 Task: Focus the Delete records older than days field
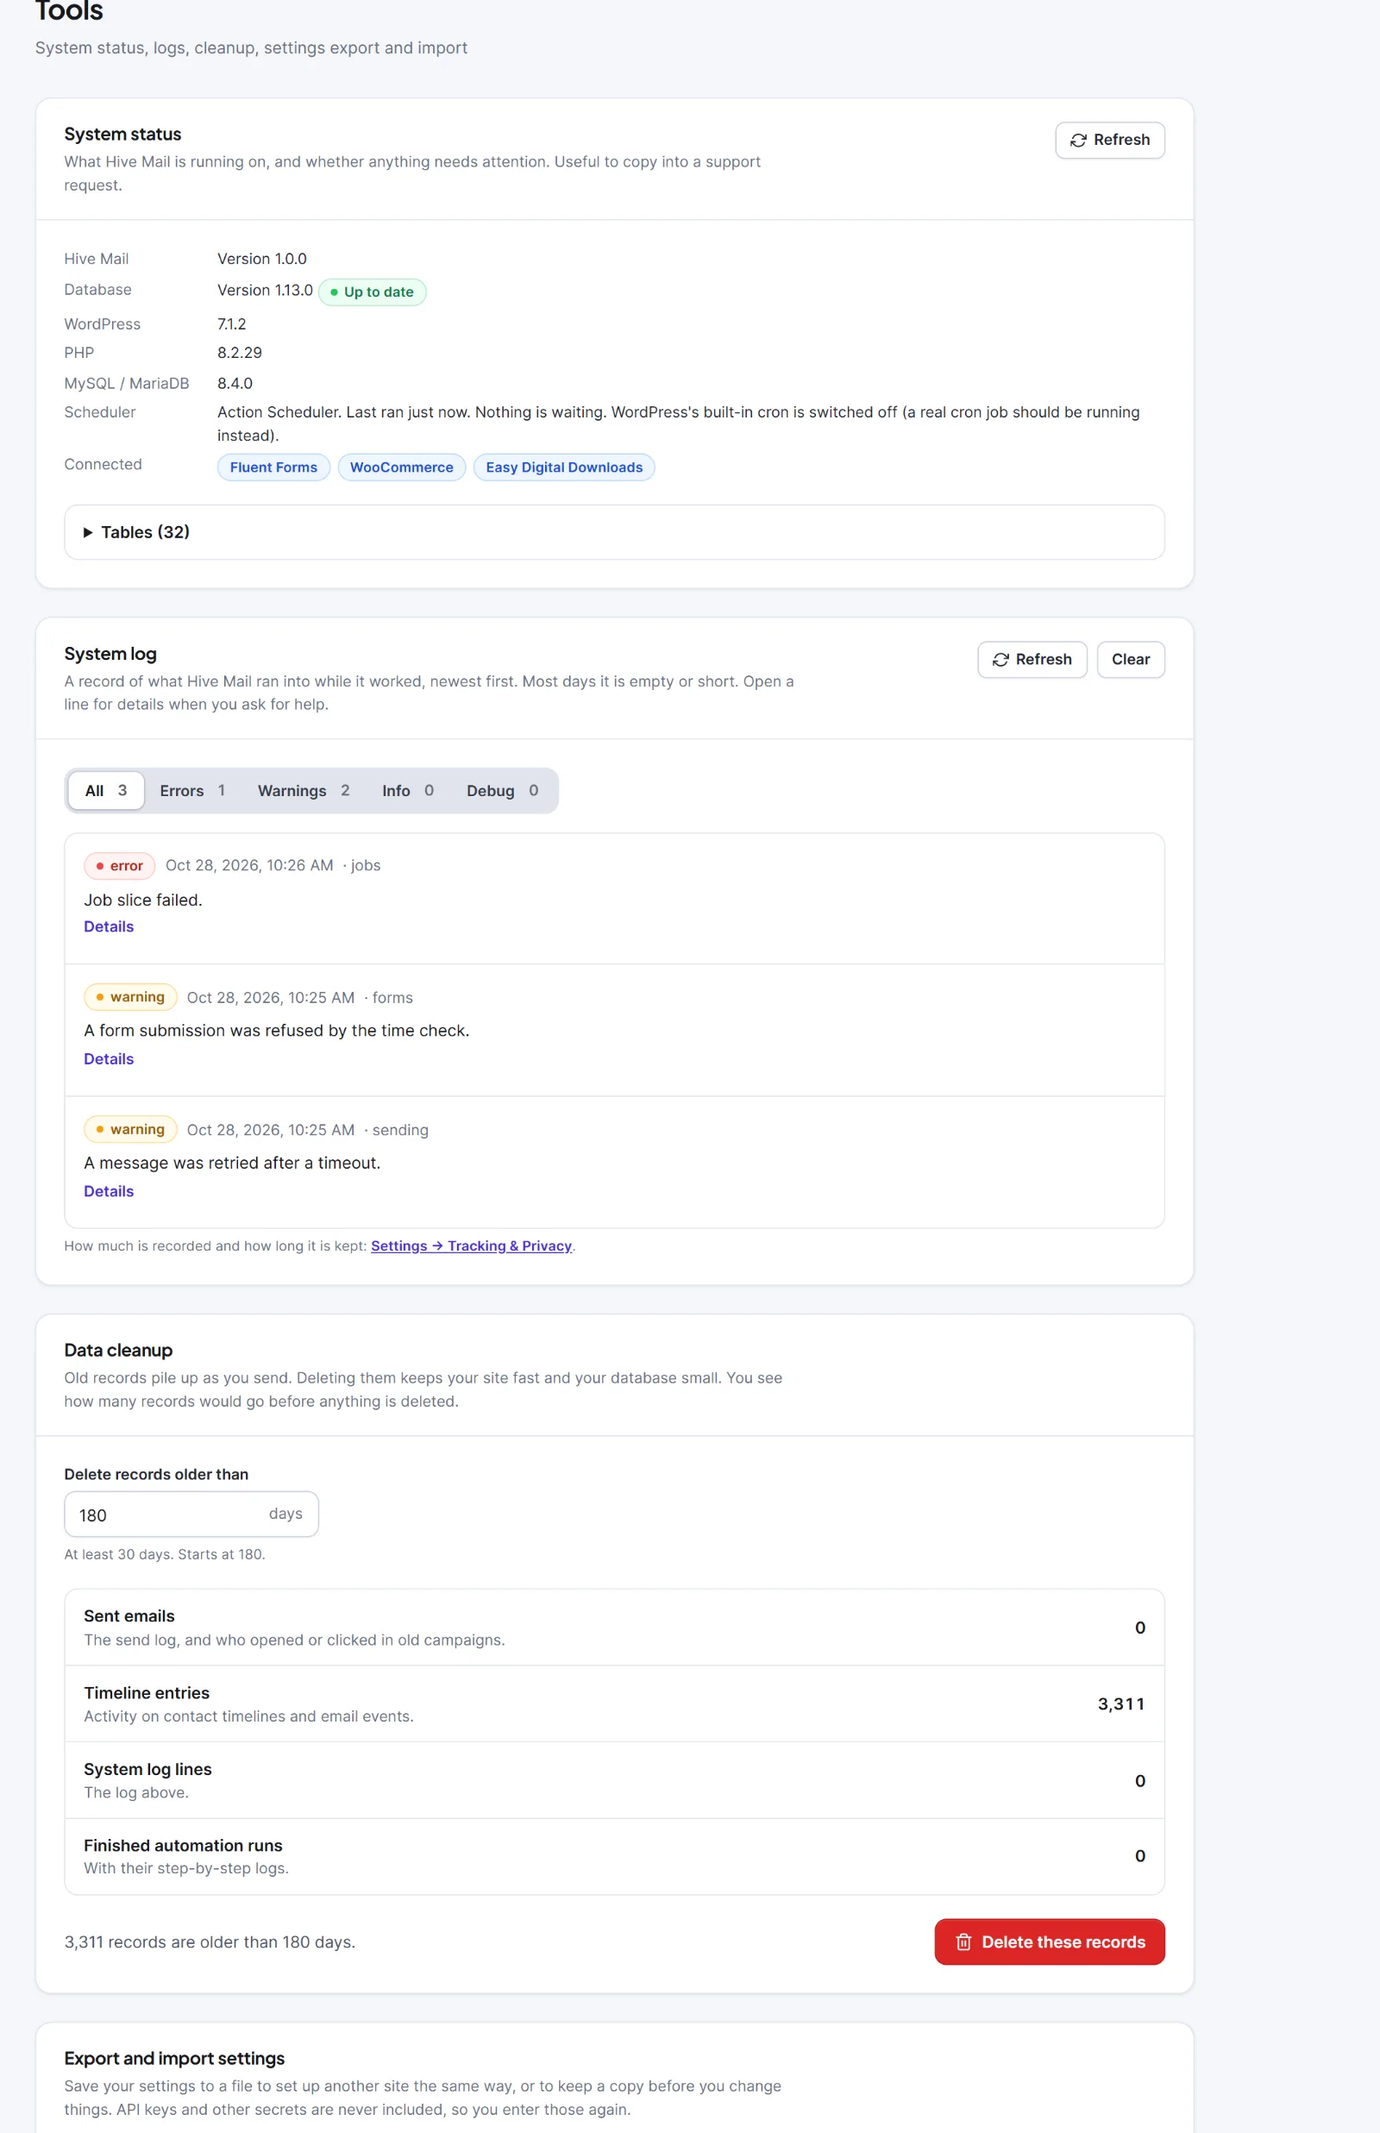tap(191, 1514)
